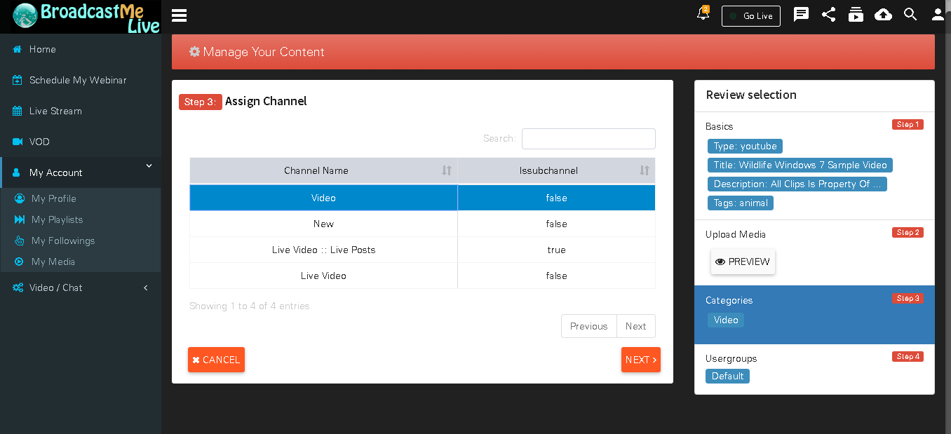Open My Followings page

click(x=63, y=240)
